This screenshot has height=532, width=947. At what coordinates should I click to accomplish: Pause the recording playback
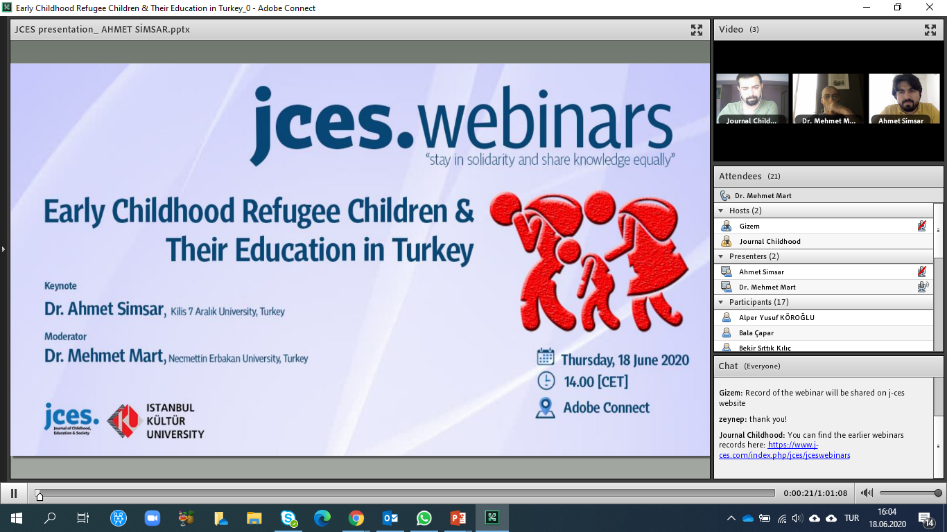(x=13, y=493)
